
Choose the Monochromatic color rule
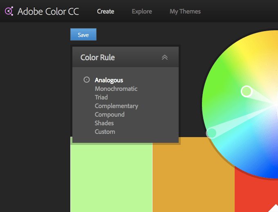click(116, 89)
